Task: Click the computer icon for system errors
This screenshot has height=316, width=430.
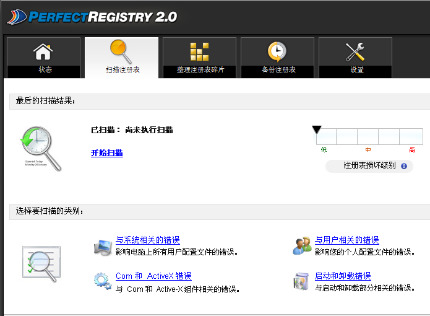Action: point(103,248)
